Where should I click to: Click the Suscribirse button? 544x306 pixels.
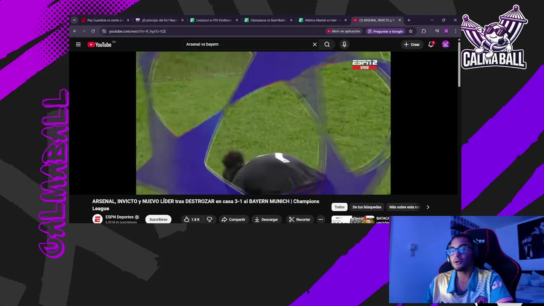[158, 219]
